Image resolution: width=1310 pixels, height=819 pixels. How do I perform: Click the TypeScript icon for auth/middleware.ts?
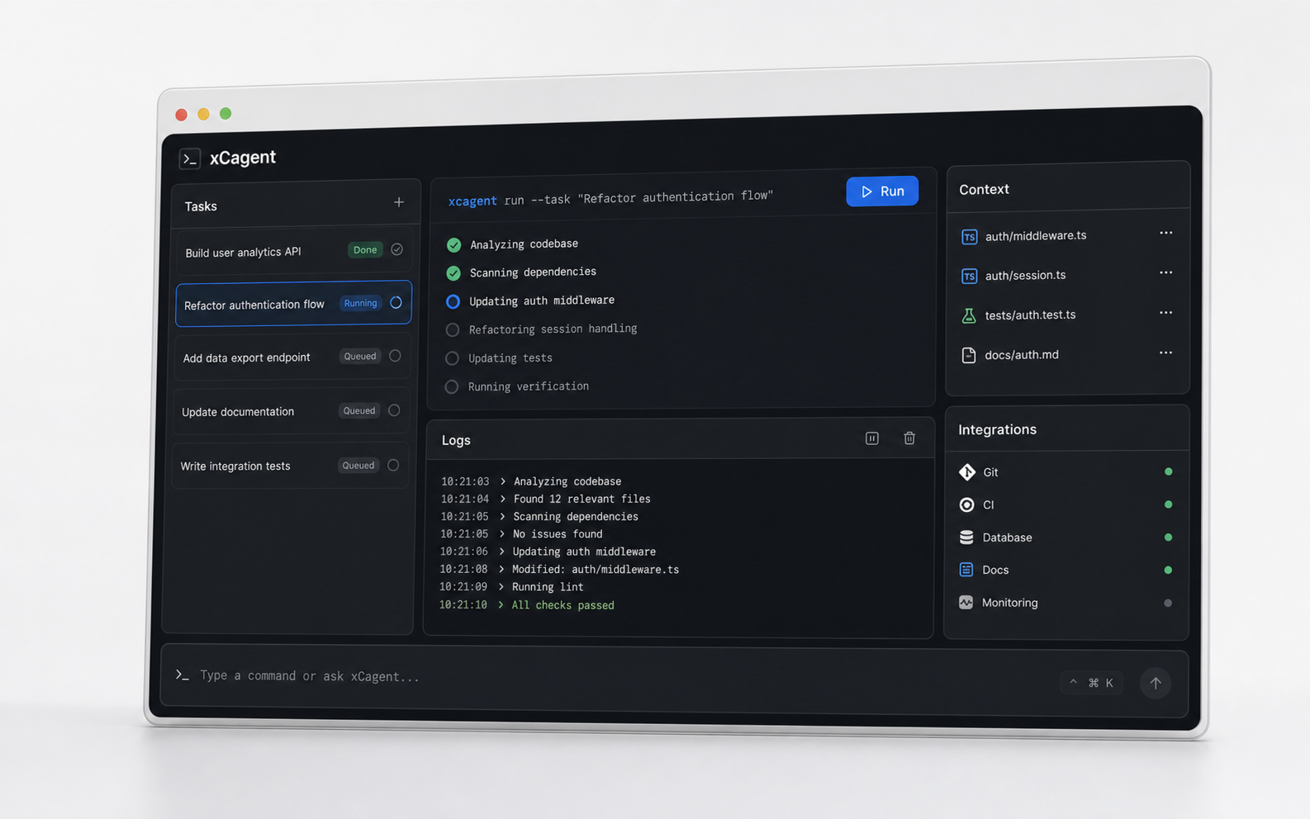click(970, 237)
